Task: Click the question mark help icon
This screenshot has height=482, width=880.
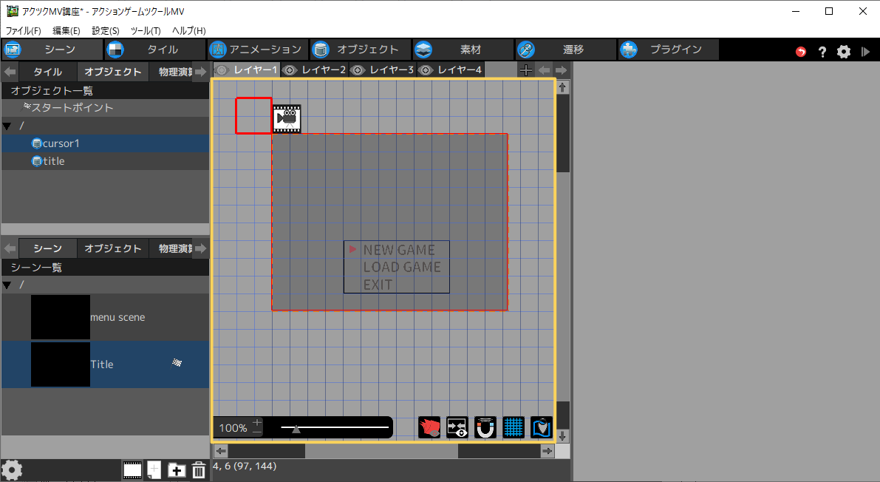Action: [822, 52]
